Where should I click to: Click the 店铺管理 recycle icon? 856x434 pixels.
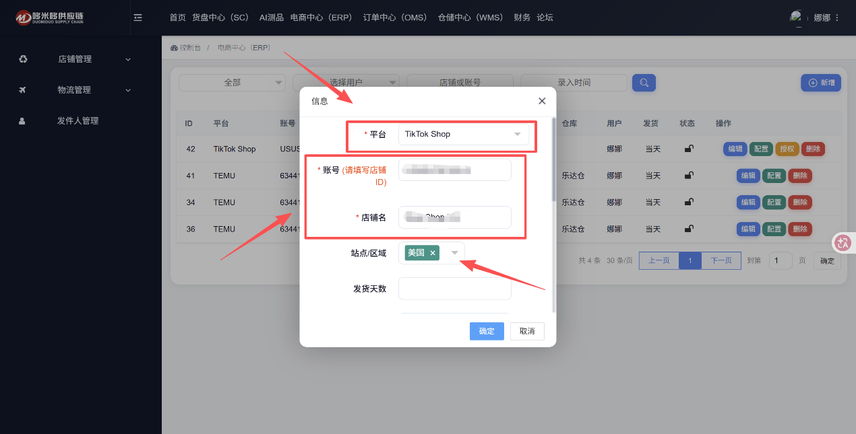[23, 59]
